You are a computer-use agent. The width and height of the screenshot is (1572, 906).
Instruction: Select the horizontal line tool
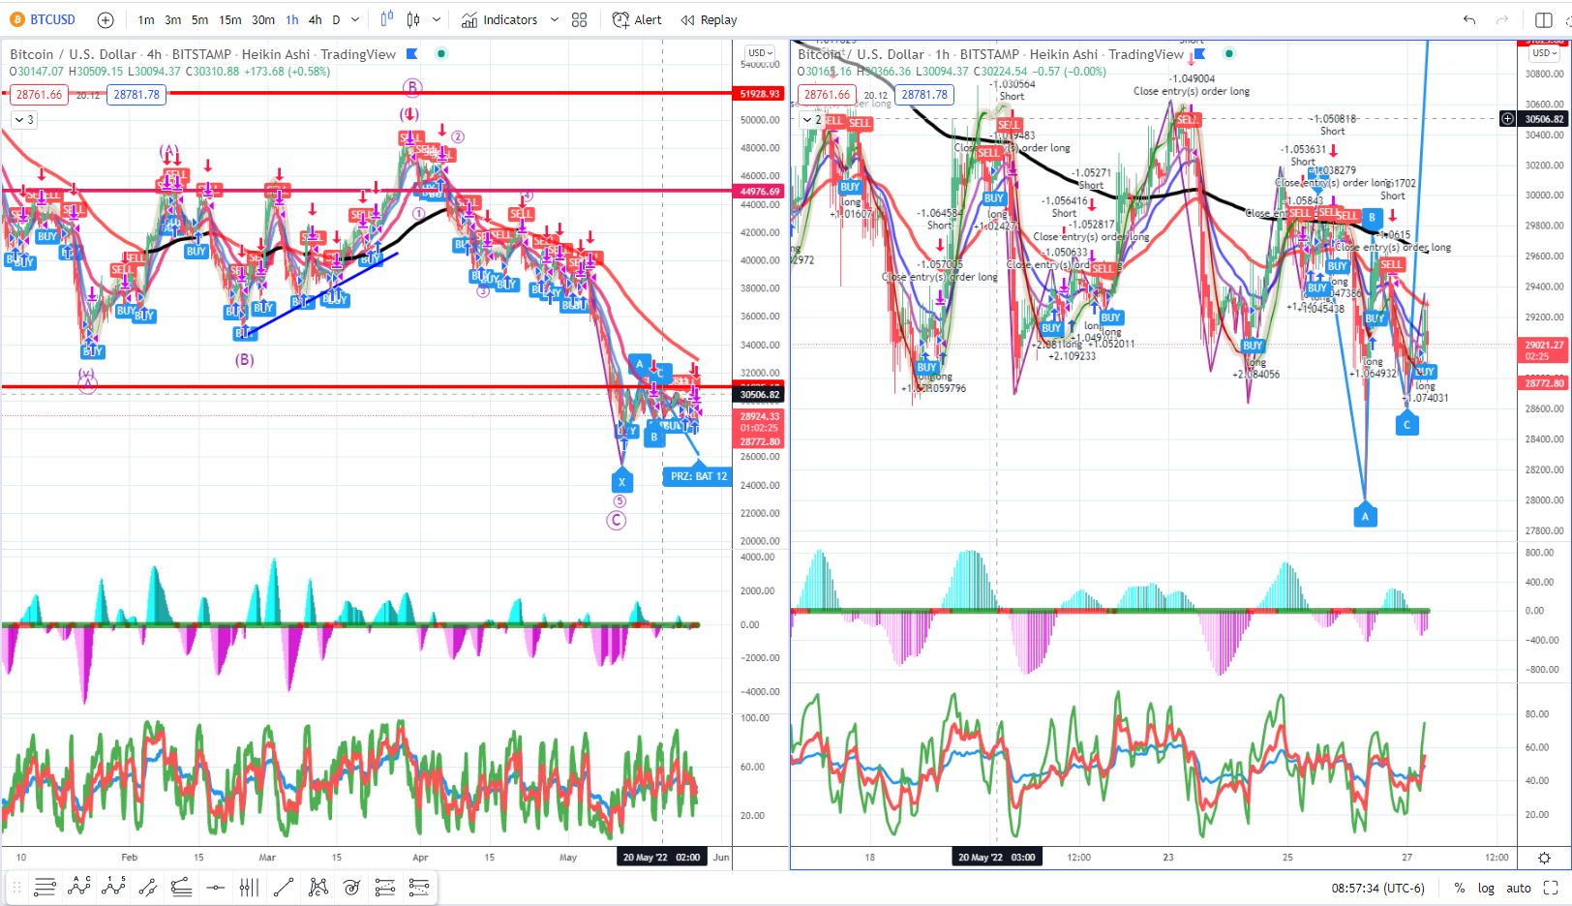[x=216, y=887]
